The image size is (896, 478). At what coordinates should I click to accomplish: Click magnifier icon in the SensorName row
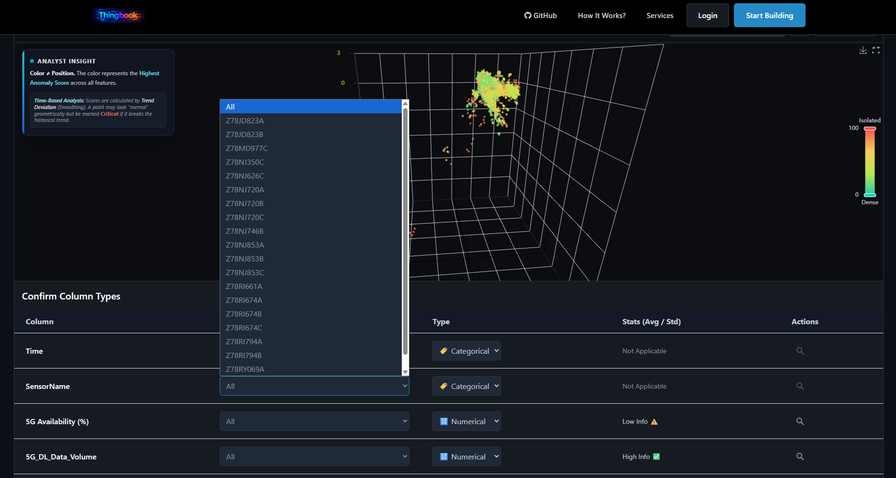coord(800,386)
